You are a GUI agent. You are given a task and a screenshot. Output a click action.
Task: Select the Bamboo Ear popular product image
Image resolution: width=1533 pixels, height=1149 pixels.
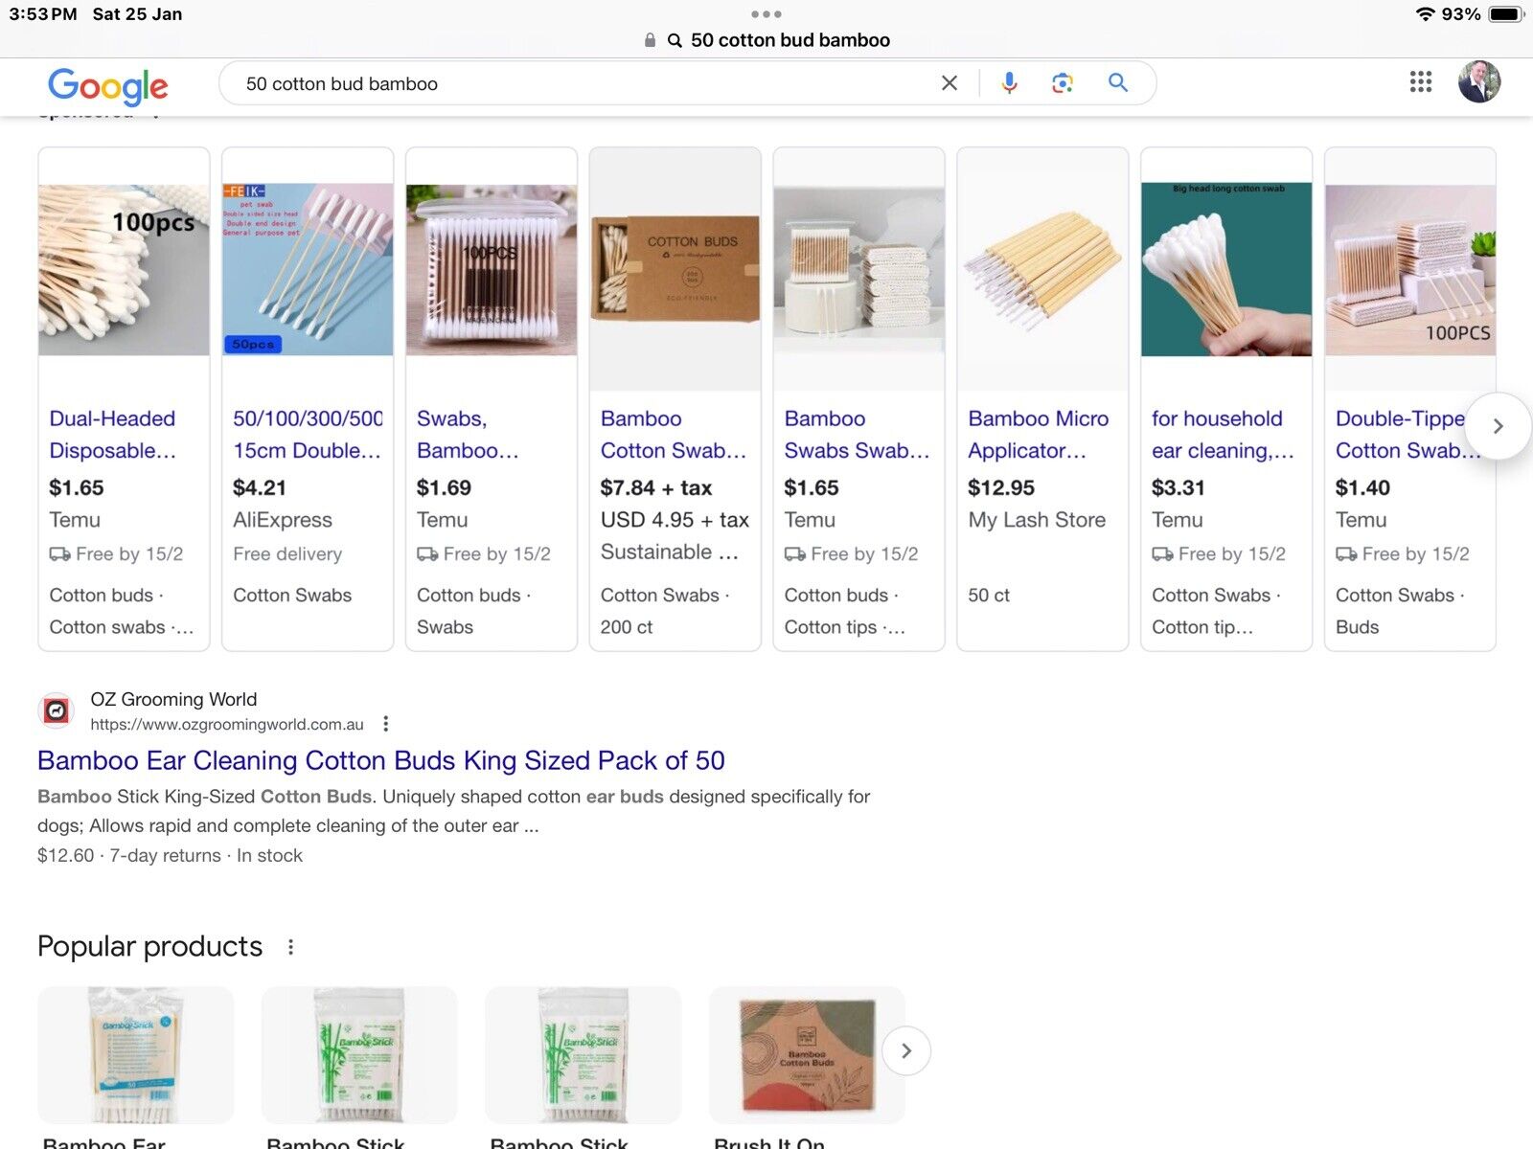(135, 1055)
